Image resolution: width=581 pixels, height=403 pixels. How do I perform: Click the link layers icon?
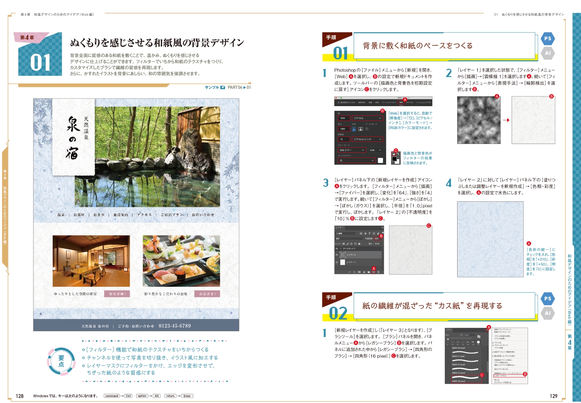tap(349, 272)
